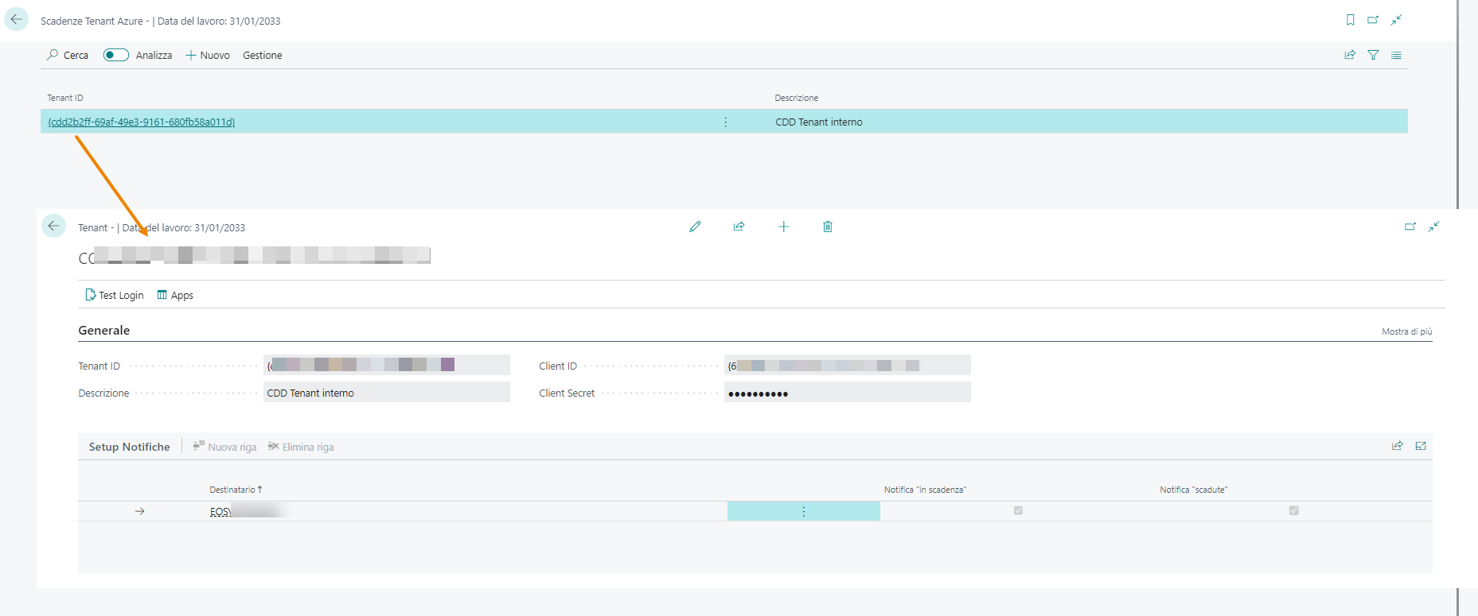This screenshot has width=1478, height=616.
Task: Go back using the Tenant card back arrow
Action: pos(53,226)
